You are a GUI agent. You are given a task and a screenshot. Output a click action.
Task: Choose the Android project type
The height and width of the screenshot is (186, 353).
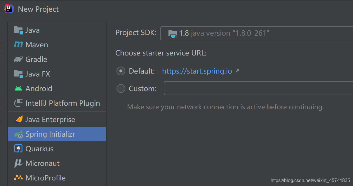tap(57, 88)
